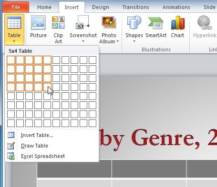Viewport: 217px width, 187px height.
Task: Open SmartArt graphic chooser
Action: (x=155, y=23)
